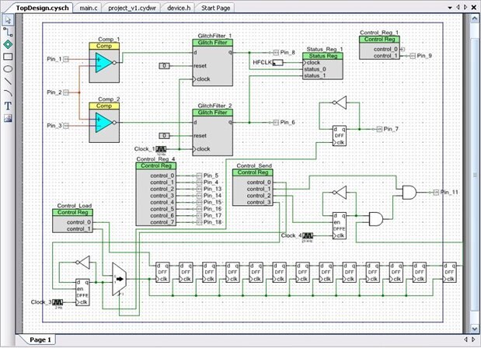Open the active documents dropdown arrow

click(450, 8)
